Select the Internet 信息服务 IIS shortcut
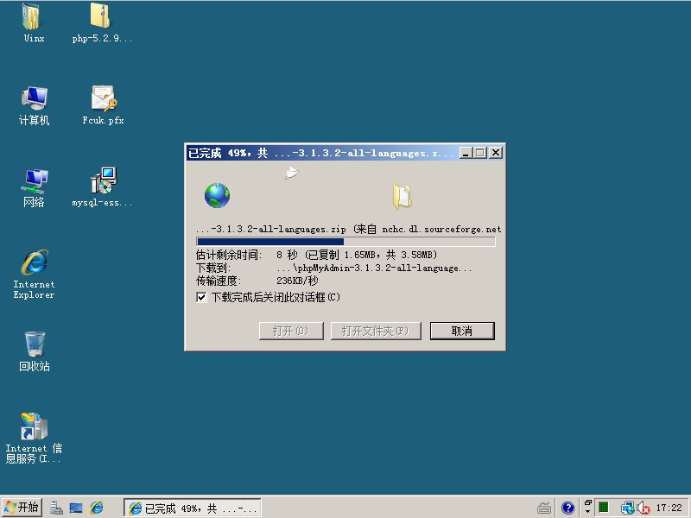The height and width of the screenshot is (518, 691). click(34, 438)
